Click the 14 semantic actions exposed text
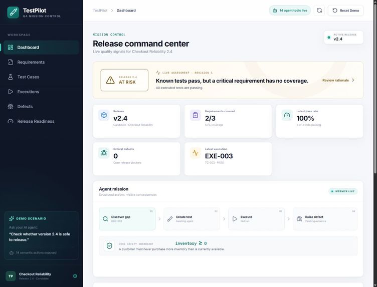The height and width of the screenshot is (287, 377). [36, 252]
